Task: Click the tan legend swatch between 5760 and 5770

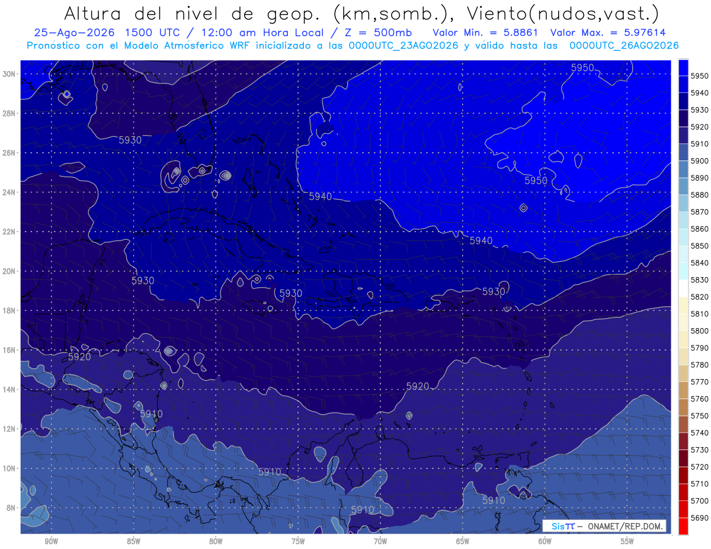Action: [683, 390]
